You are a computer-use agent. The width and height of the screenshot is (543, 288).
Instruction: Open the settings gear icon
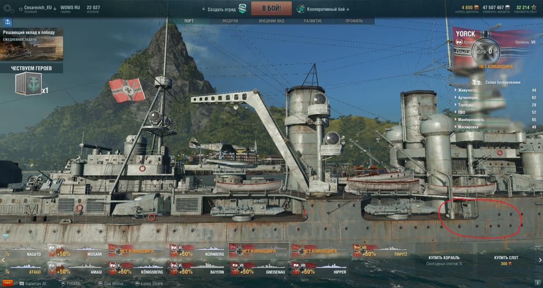(8, 8)
